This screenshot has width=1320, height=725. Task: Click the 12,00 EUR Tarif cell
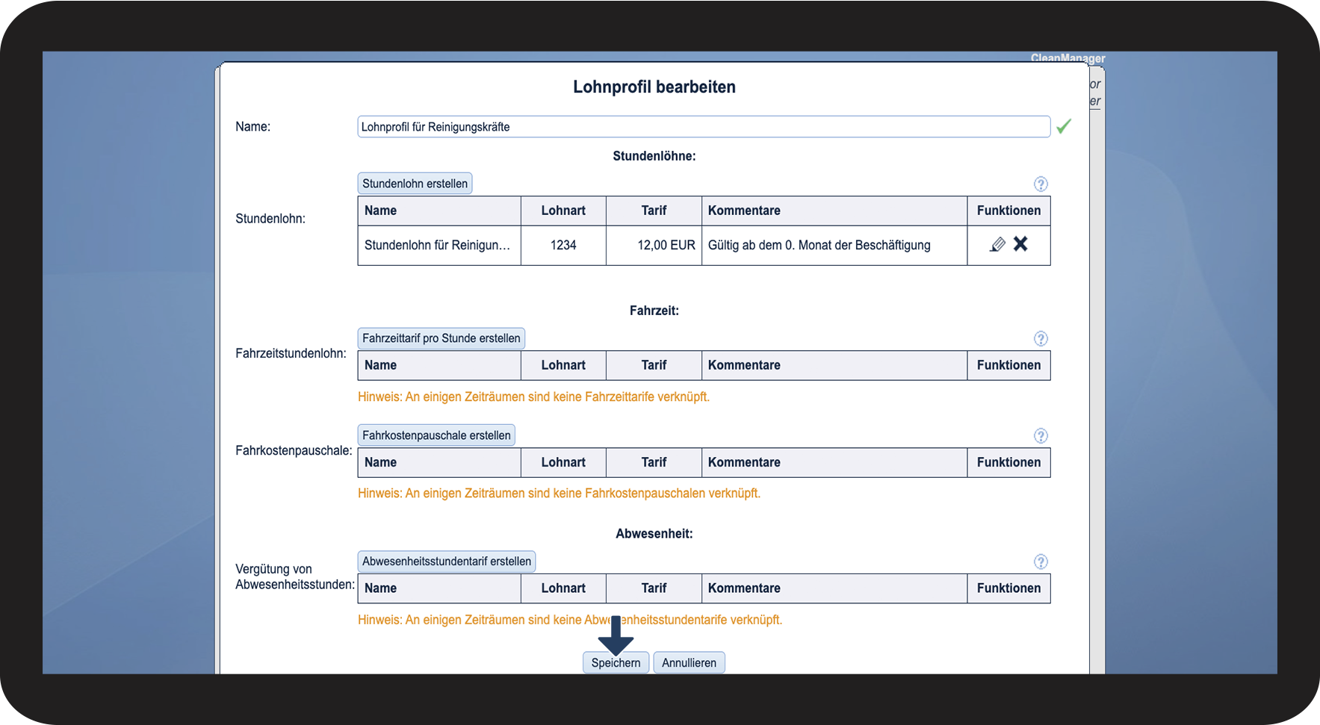(665, 245)
